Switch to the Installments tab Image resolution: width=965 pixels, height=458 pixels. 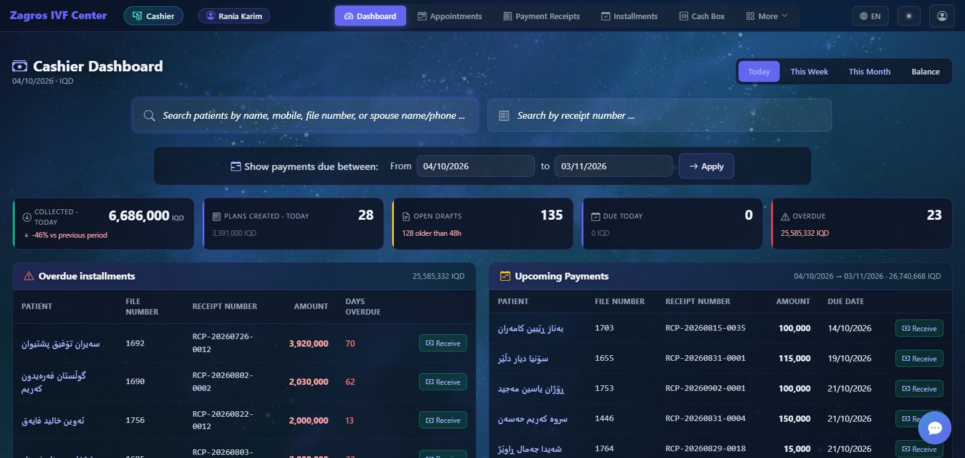pyautogui.click(x=630, y=16)
